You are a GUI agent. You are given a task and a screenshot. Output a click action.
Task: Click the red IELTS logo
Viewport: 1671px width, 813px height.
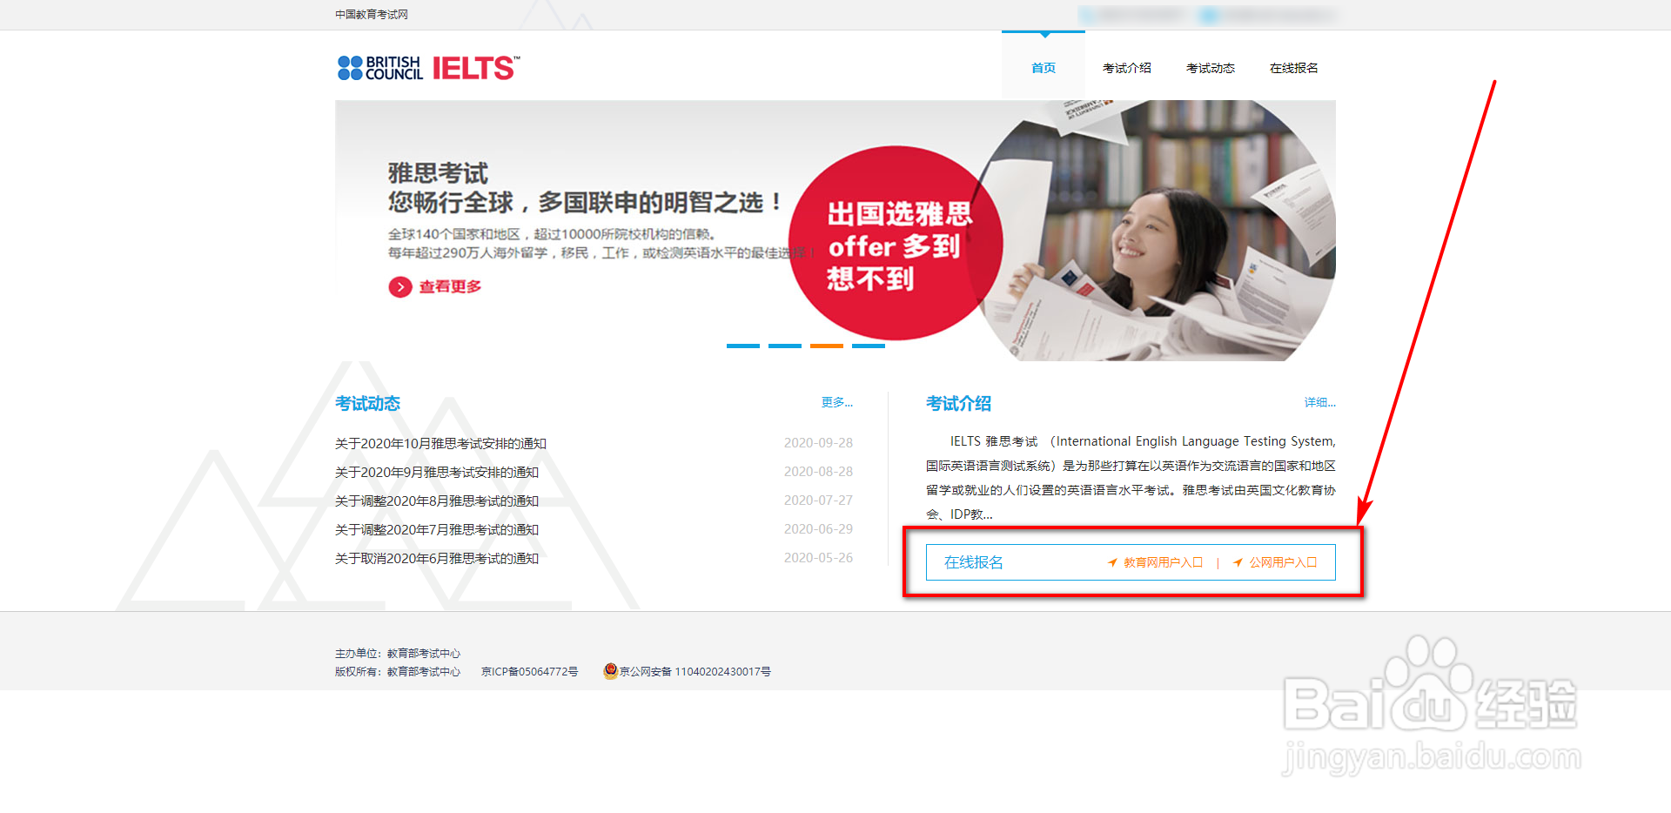click(x=473, y=67)
